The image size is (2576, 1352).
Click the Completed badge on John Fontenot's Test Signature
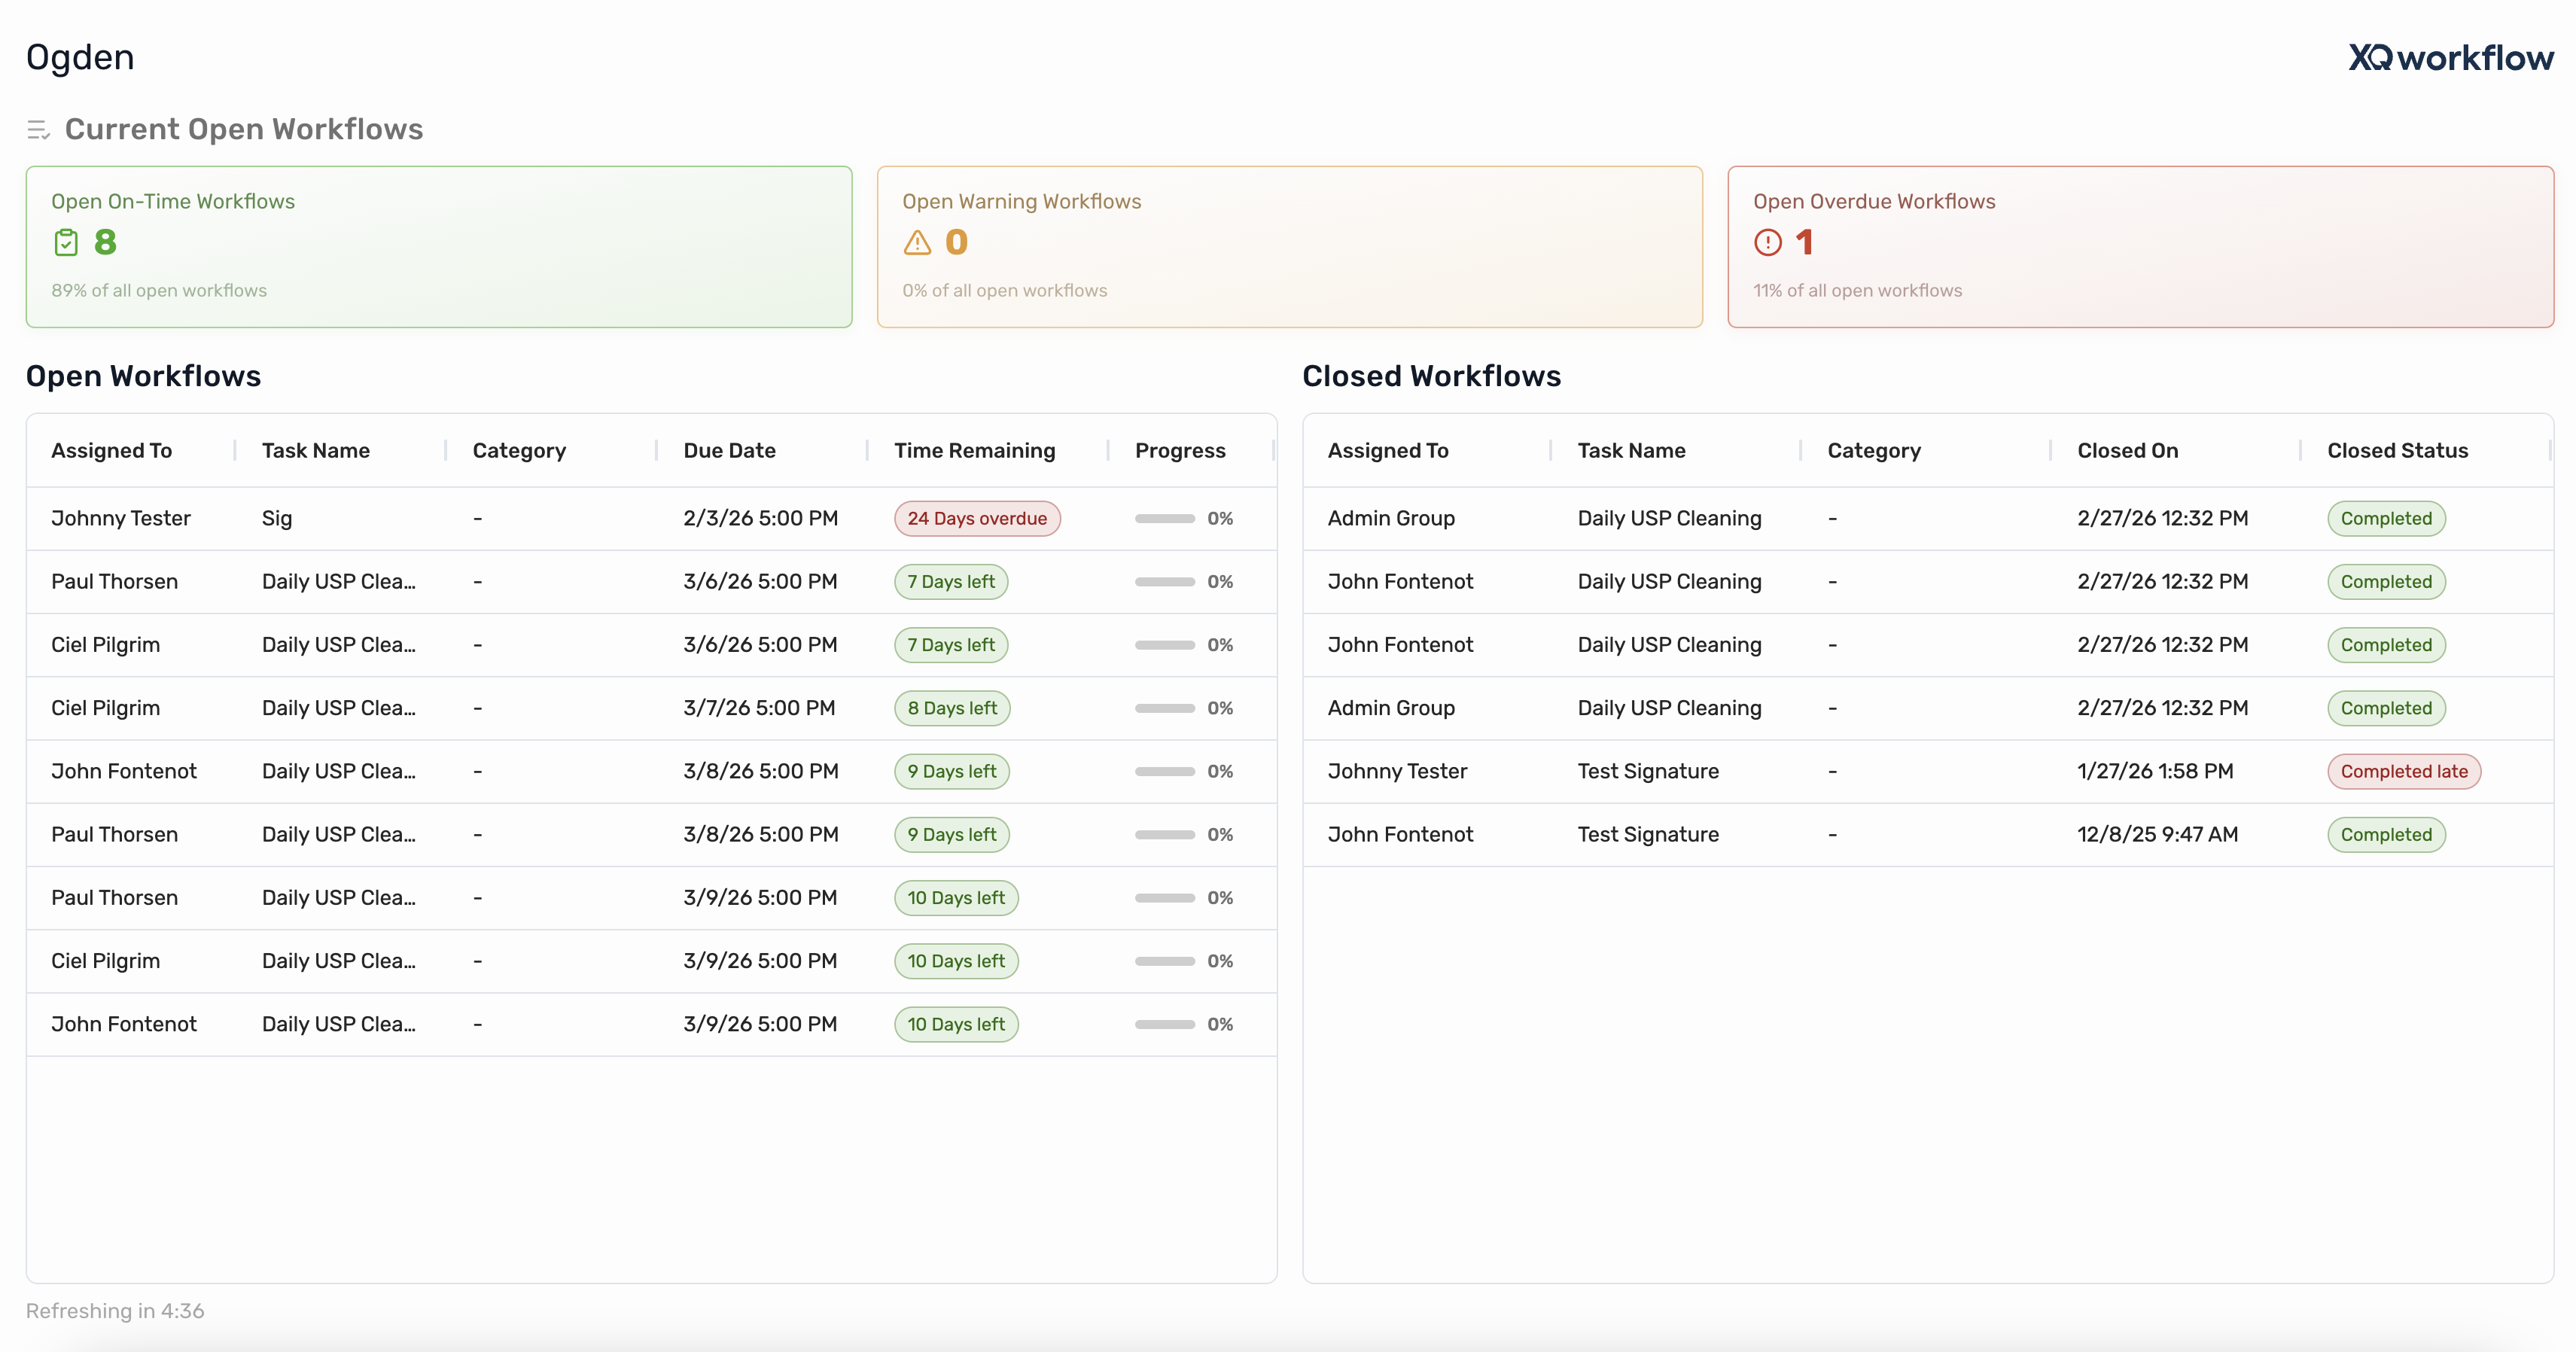(x=2386, y=834)
